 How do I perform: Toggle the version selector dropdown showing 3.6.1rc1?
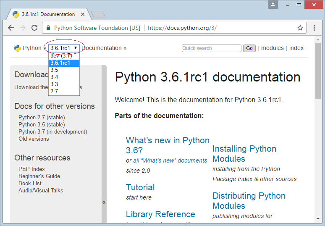(x=64, y=48)
